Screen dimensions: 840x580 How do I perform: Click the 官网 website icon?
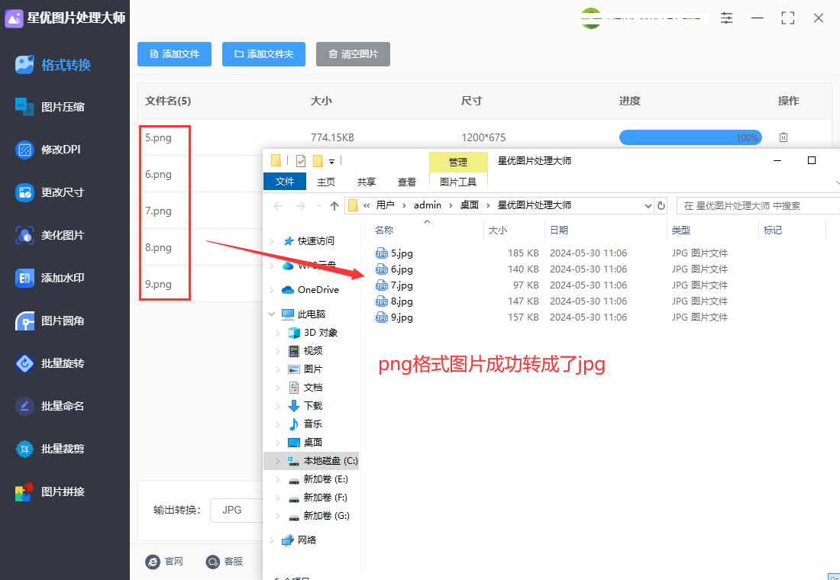click(x=153, y=561)
